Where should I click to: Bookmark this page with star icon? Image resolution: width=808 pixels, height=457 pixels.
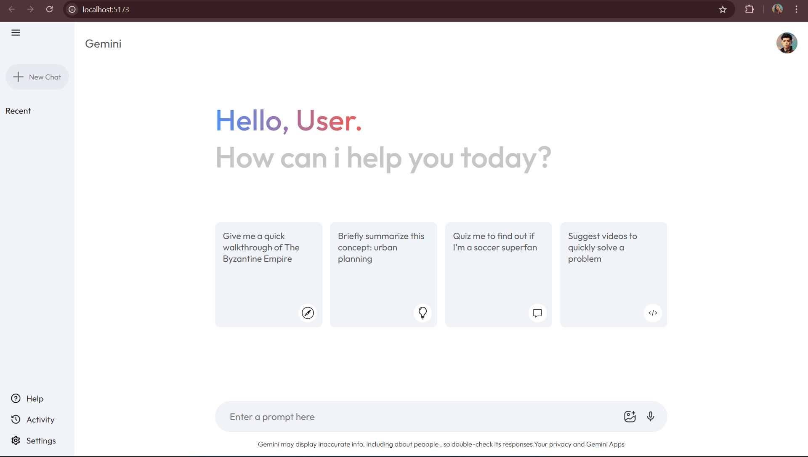point(723,9)
